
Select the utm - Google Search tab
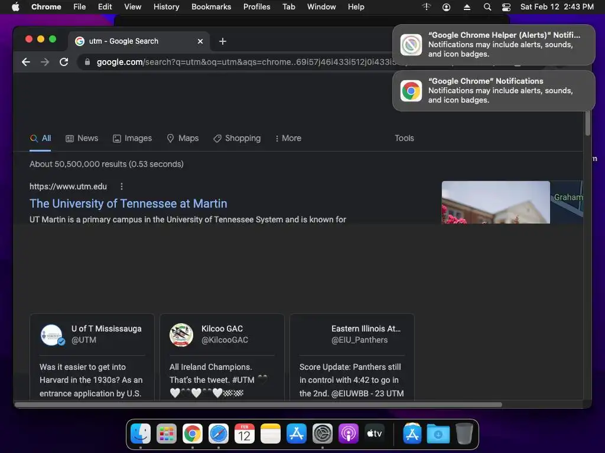(x=139, y=41)
